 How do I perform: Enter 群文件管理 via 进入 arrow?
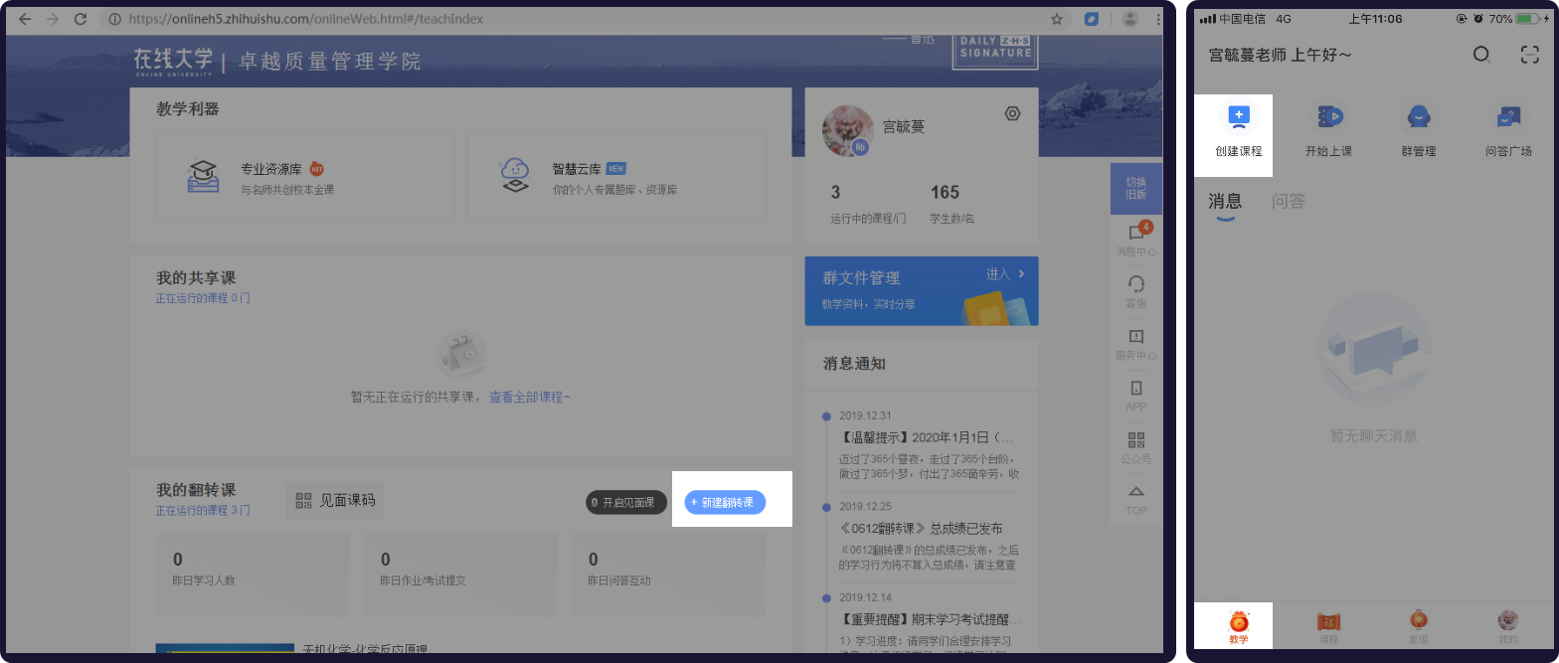(1005, 273)
